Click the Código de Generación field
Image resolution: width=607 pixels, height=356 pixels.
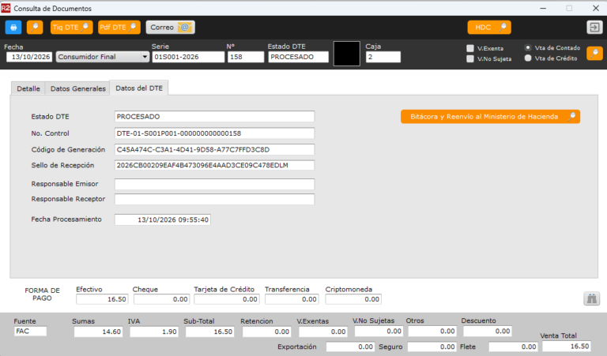coord(214,150)
